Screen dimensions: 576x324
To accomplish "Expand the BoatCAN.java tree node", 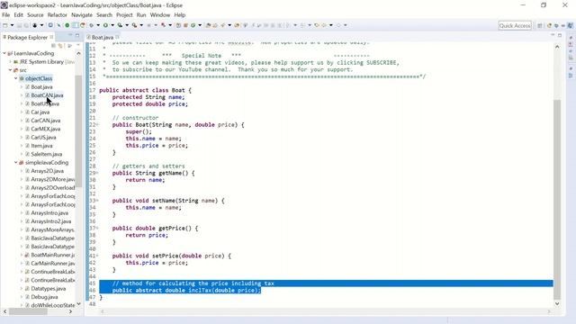I will click(x=22, y=95).
